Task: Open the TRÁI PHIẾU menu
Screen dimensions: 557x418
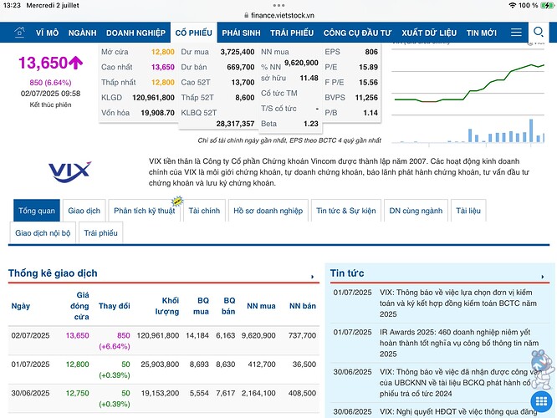Action: click(x=292, y=33)
